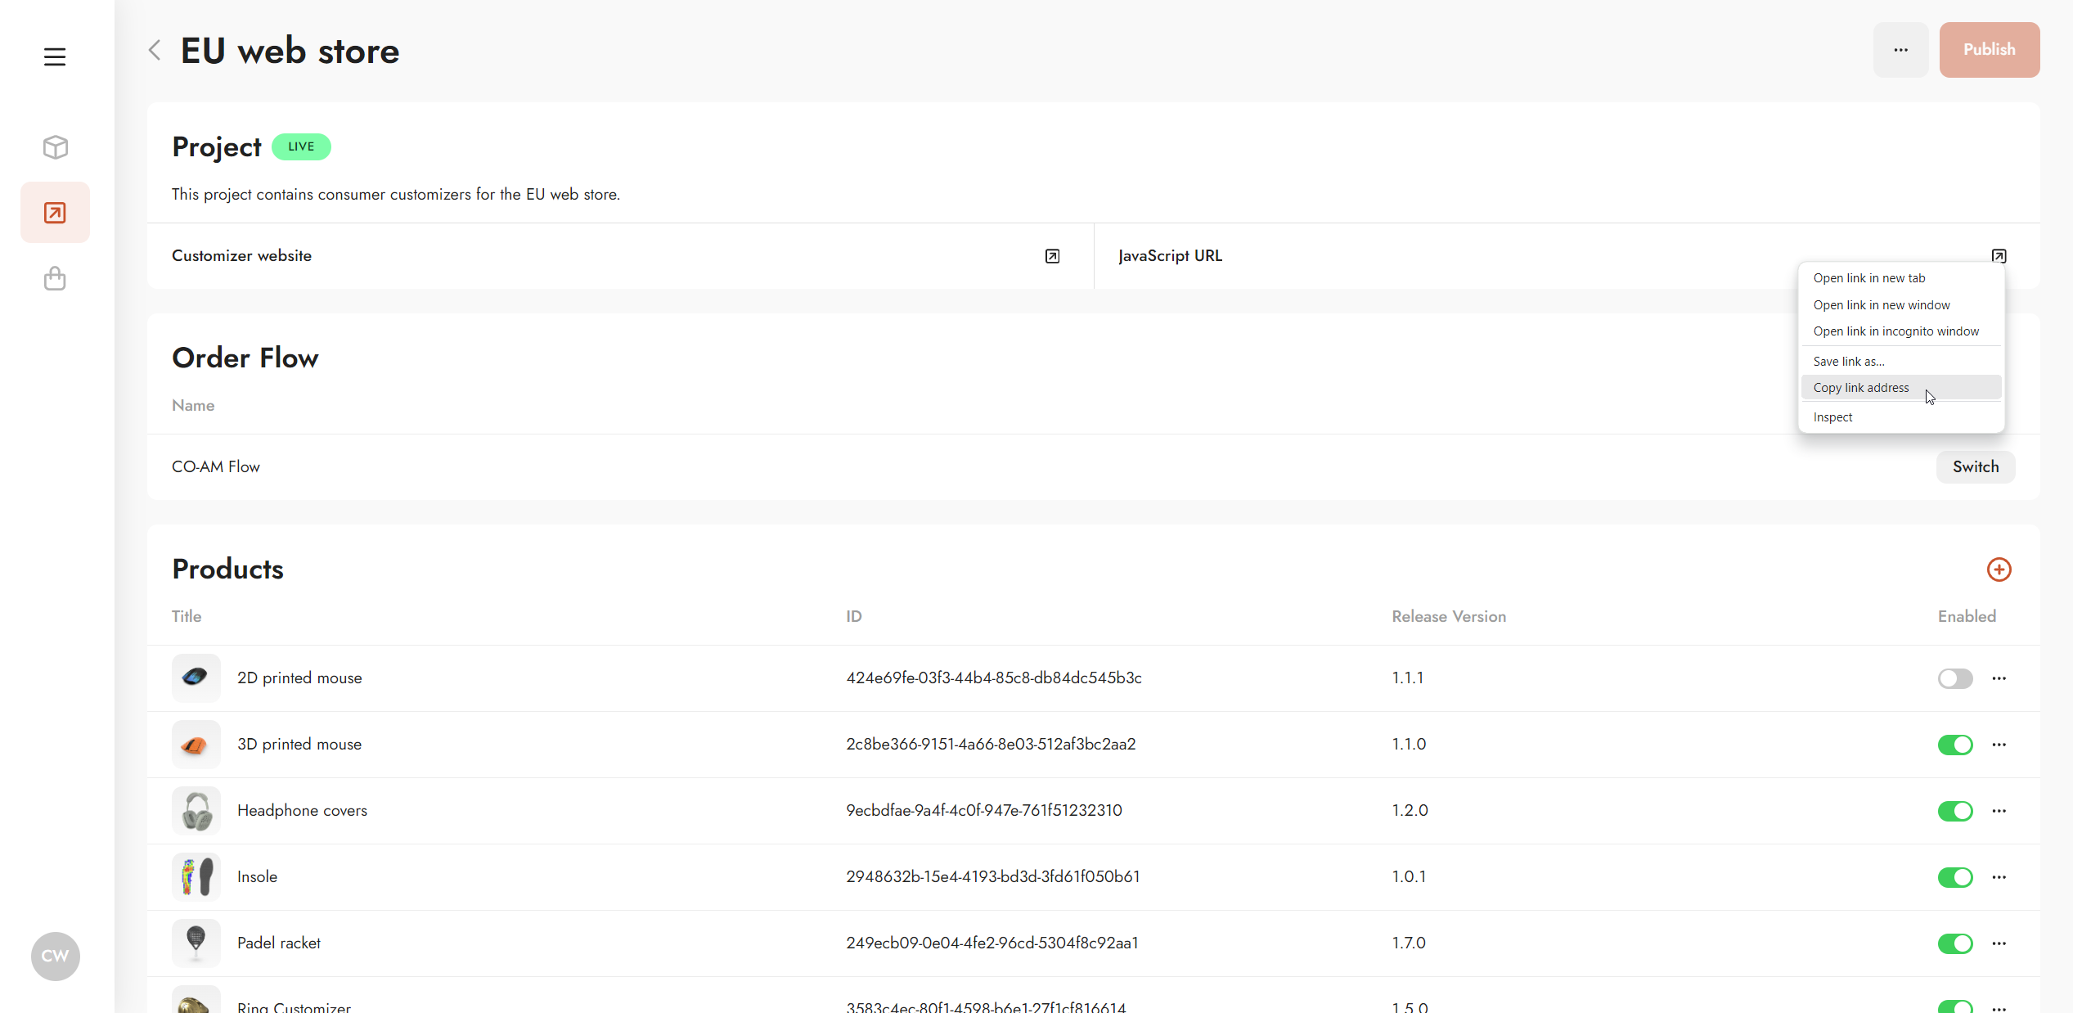2073x1013 pixels.
Task: Click the Headphone covers thumbnail
Action: [196, 811]
